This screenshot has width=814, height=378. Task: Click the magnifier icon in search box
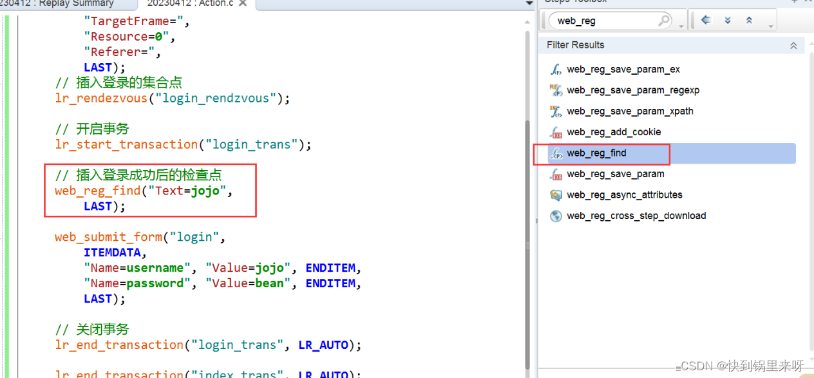(x=665, y=21)
